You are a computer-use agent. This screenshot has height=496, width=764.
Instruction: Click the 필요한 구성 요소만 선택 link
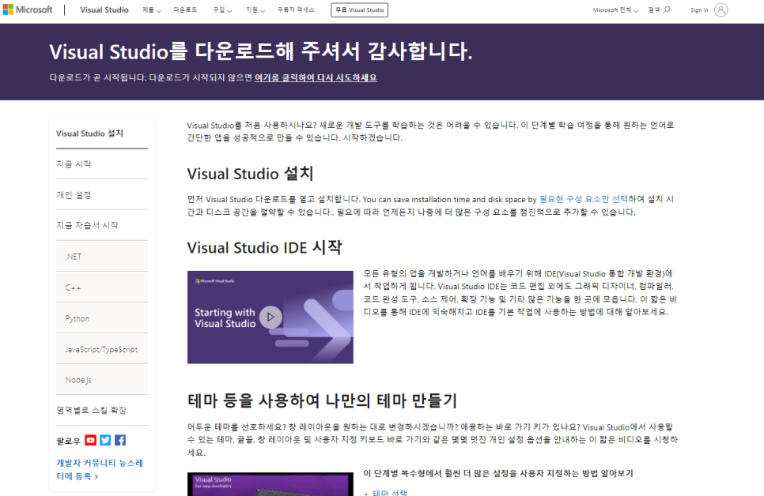(583, 199)
